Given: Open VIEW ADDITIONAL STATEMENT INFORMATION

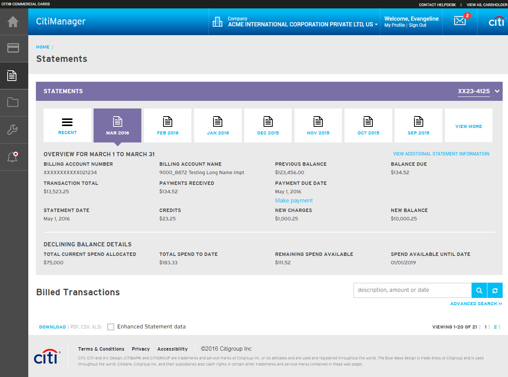Looking at the screenshot, I should pyautogui.click(x=441, y=154).
